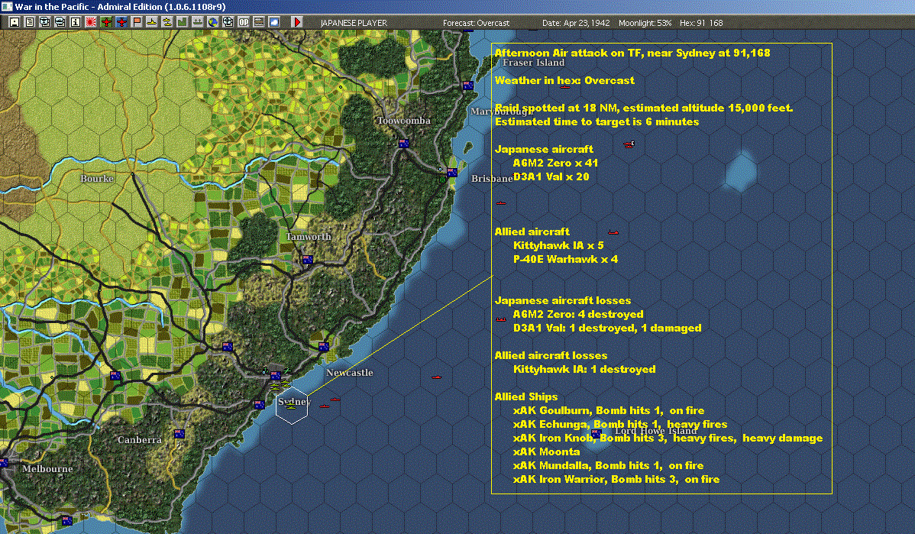Screen dimensions: 915x534
Task: Click the 'Estimated time to target' line
Action: pos(597,121)
